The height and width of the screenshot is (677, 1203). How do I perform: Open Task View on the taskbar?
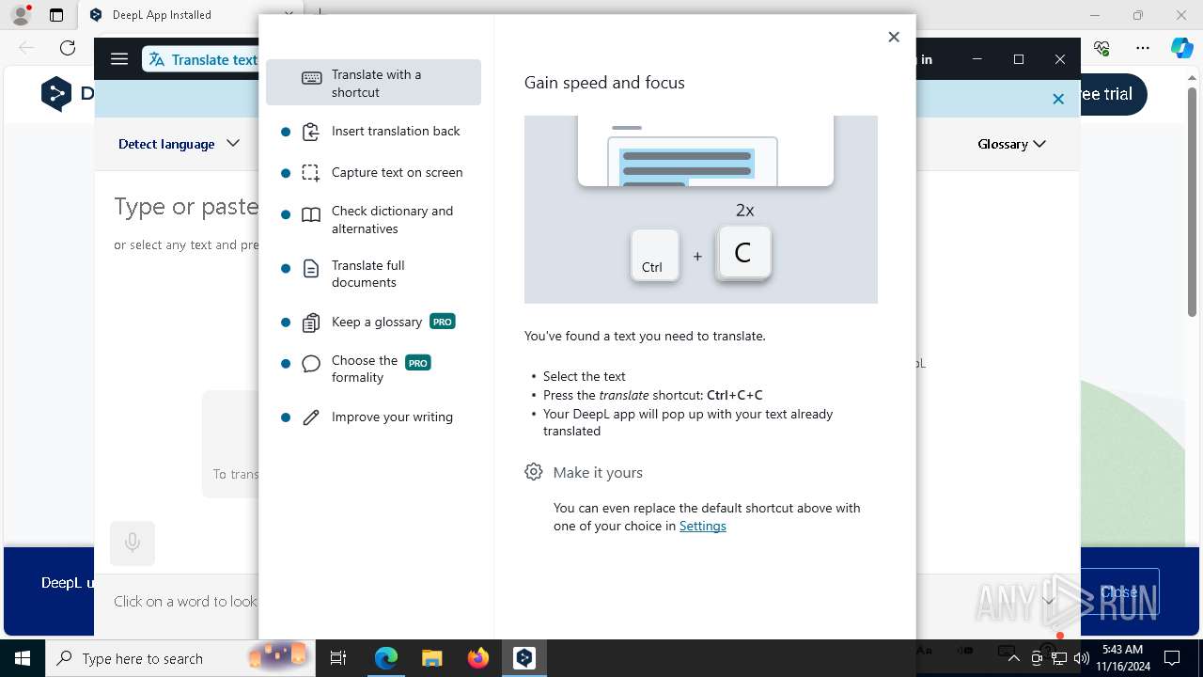(x=338, y=658)
